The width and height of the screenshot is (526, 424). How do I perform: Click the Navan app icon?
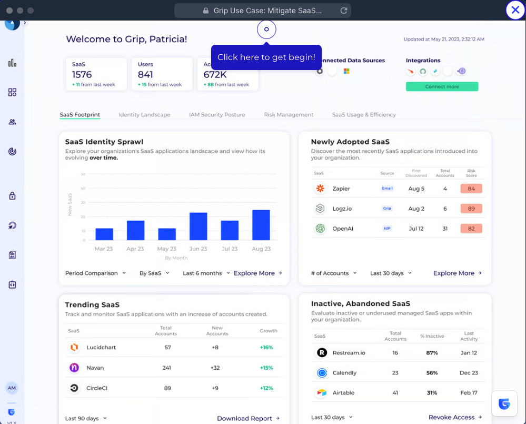[74, 368]
